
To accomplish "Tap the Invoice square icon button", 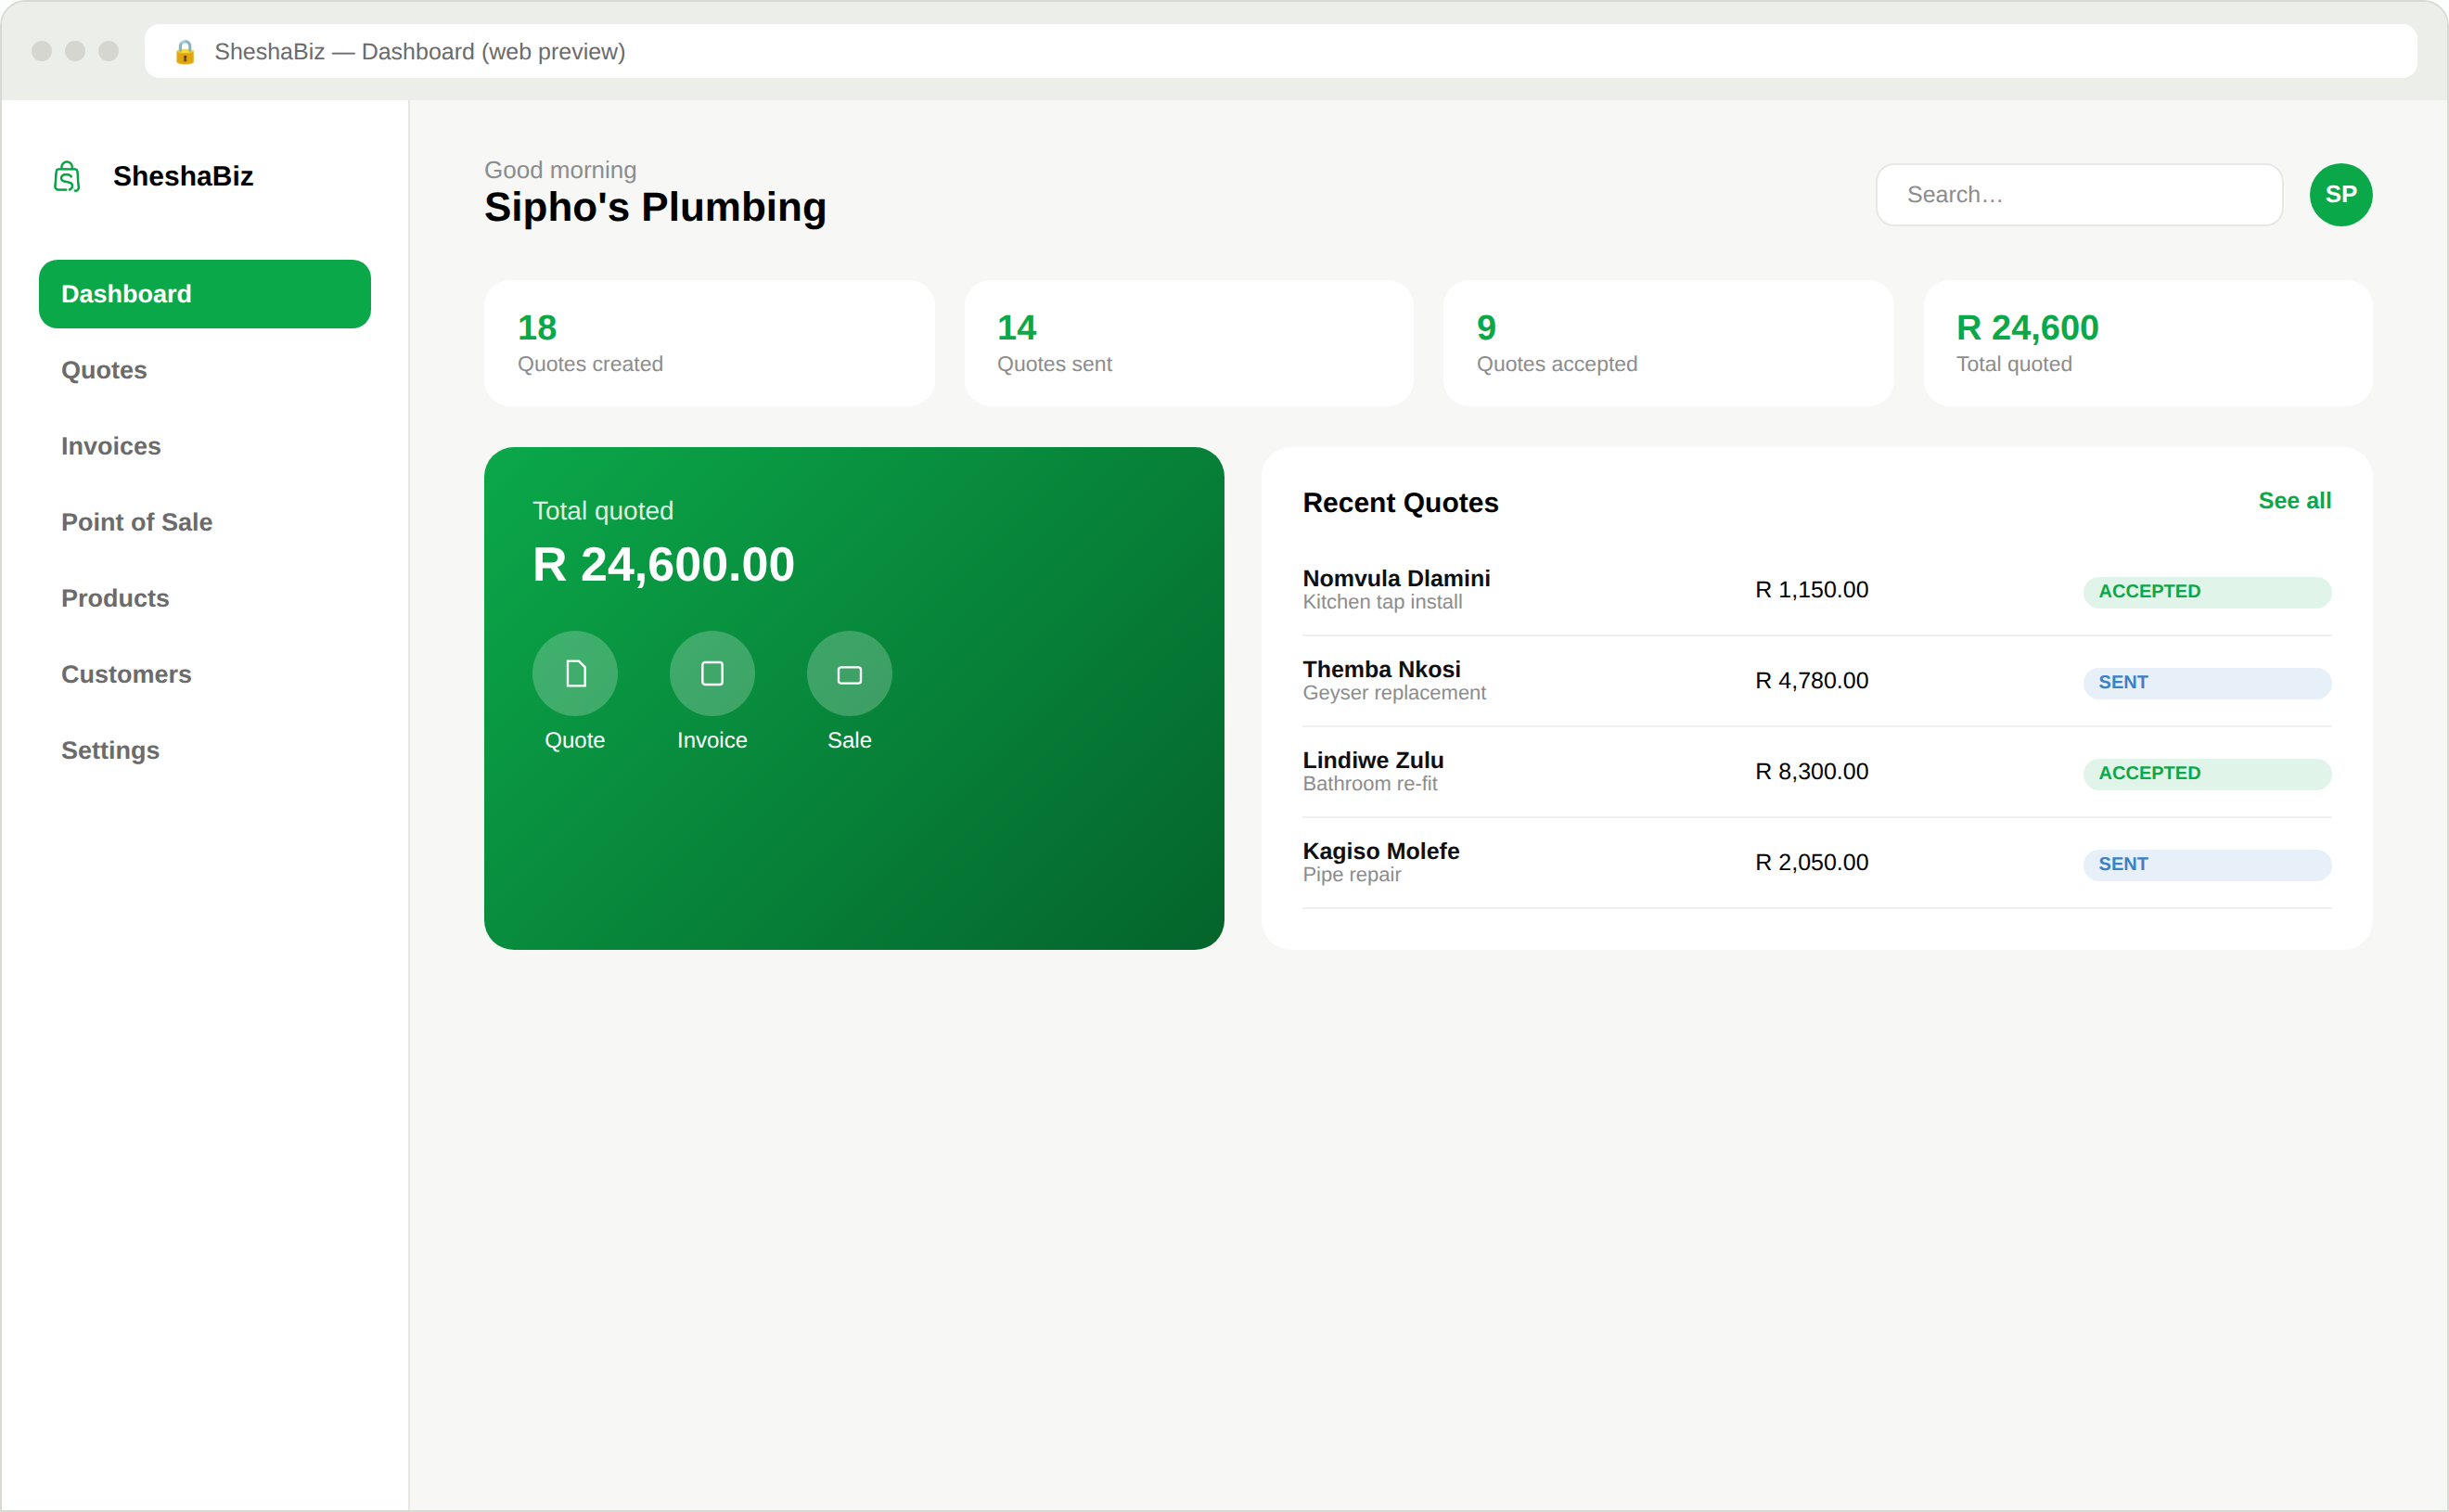I will coord(712,673).
